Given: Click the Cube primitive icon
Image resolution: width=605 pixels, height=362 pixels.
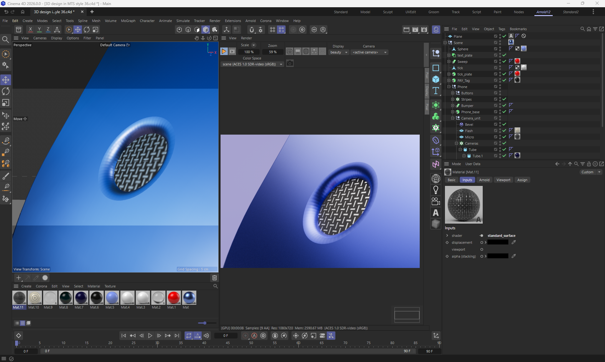Looking at the screenshot, I should 436,79.
